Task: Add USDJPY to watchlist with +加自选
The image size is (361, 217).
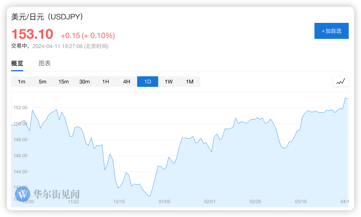Action: coord(331,31)
